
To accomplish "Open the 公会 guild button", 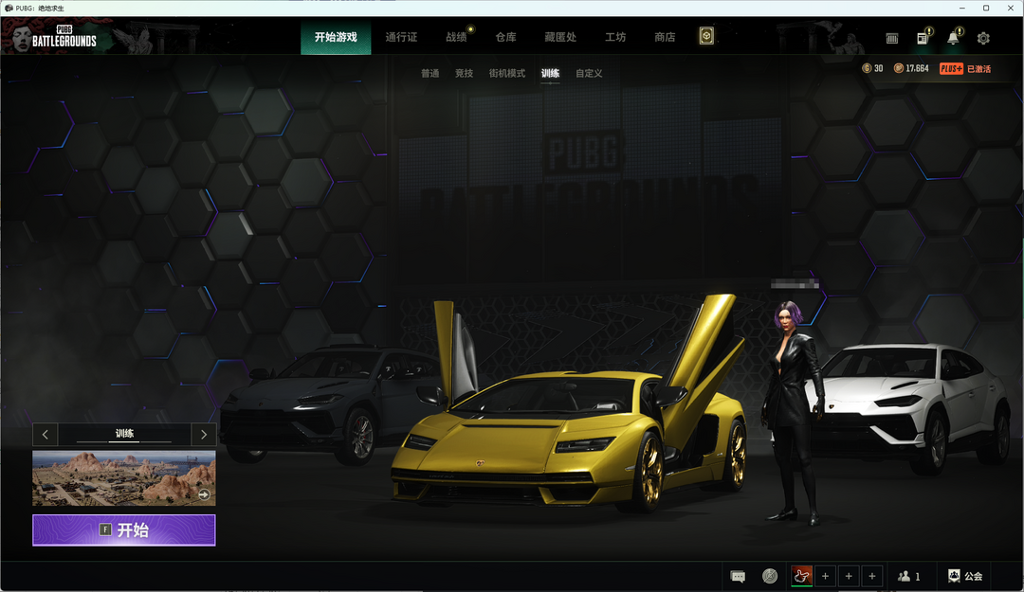I will [965, 576].
